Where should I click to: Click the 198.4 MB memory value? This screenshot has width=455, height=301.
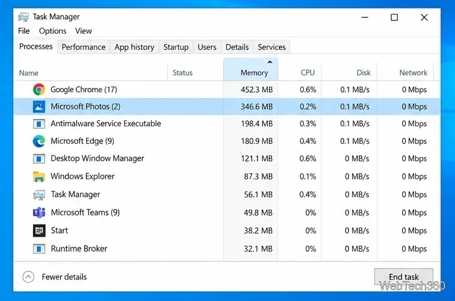(257, 124)
